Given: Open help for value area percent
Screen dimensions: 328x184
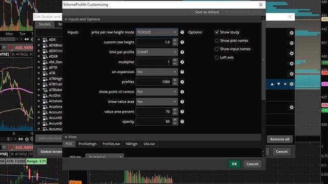Looking at the screenshot, I should (182, 111).
